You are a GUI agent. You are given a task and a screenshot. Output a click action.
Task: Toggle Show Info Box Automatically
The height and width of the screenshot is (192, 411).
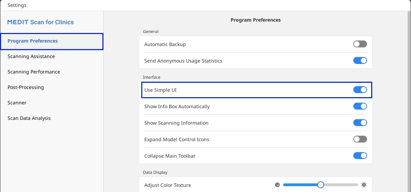360,106
